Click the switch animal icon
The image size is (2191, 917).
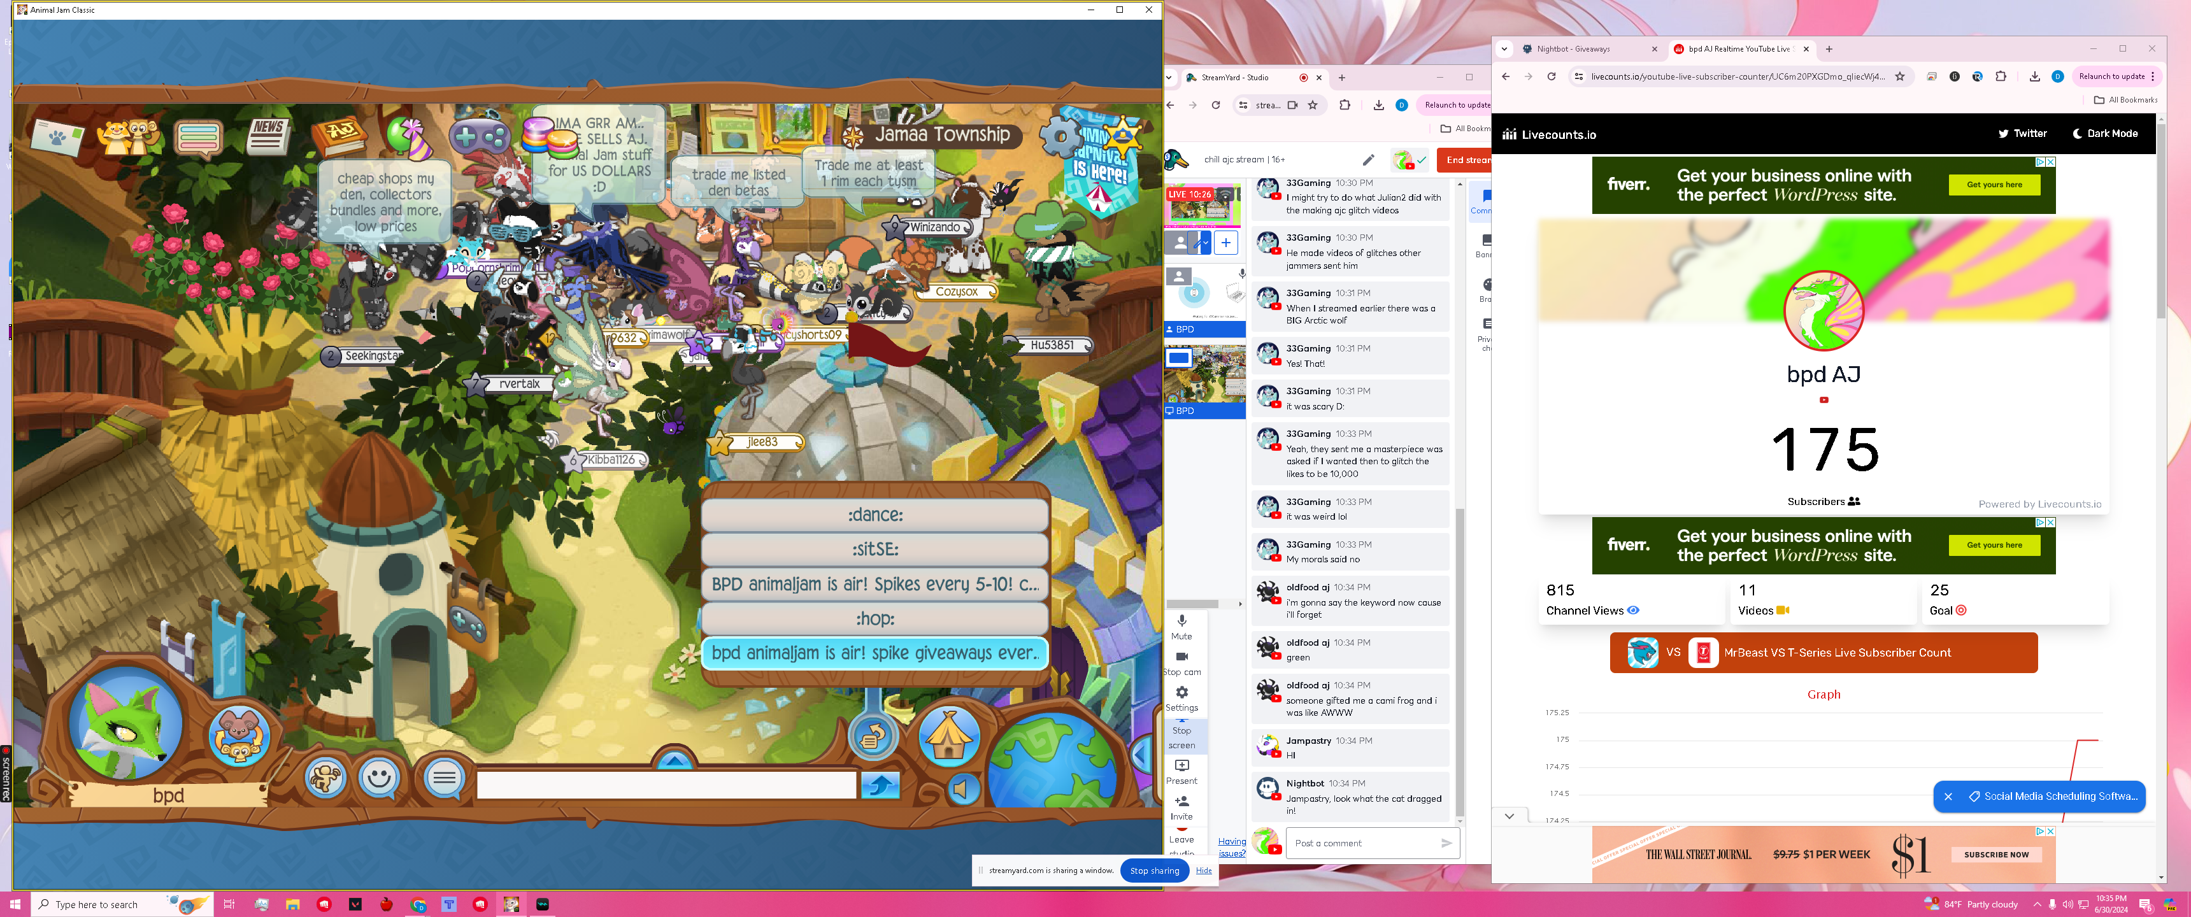(239, 734)
